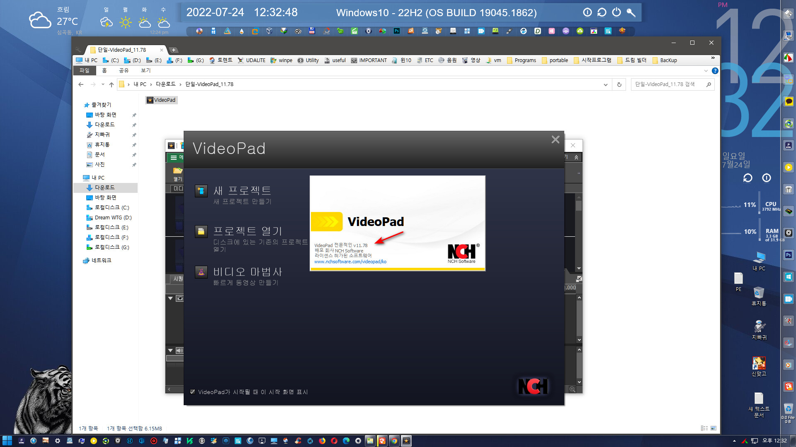
Task: Click the Firefox icon on the taskbar
Action: pyautogui.click(x=322, y=441)
